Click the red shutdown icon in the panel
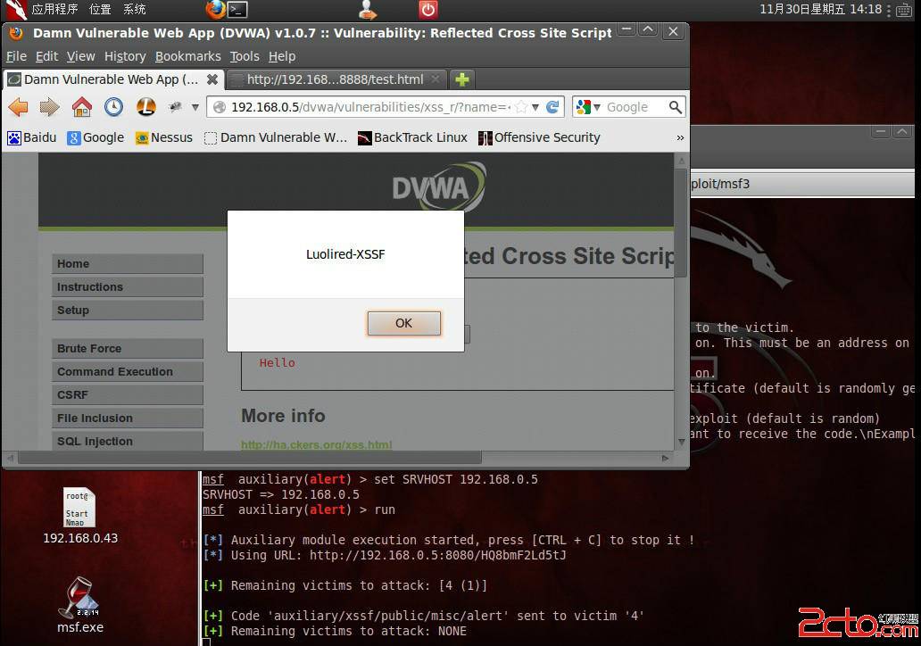The width and height of the screenshot is (921, 646). [427, 10]
